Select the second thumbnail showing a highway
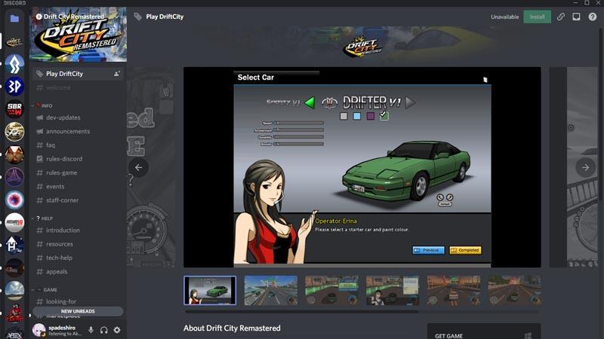The image size is (604, 339). [271, 291]
